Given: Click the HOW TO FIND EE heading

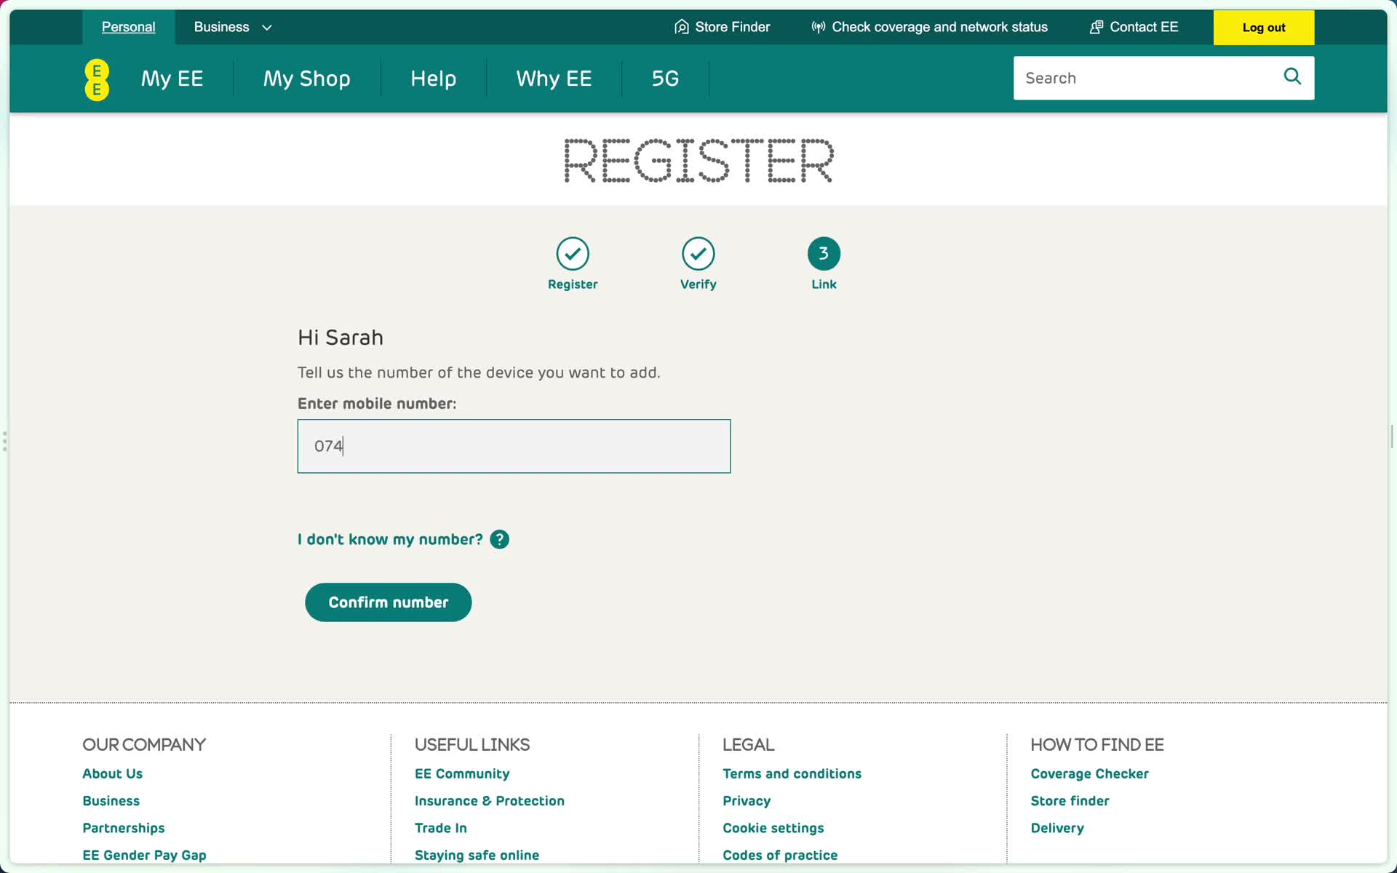Looking at the screenshot, I should (1097, 745).
